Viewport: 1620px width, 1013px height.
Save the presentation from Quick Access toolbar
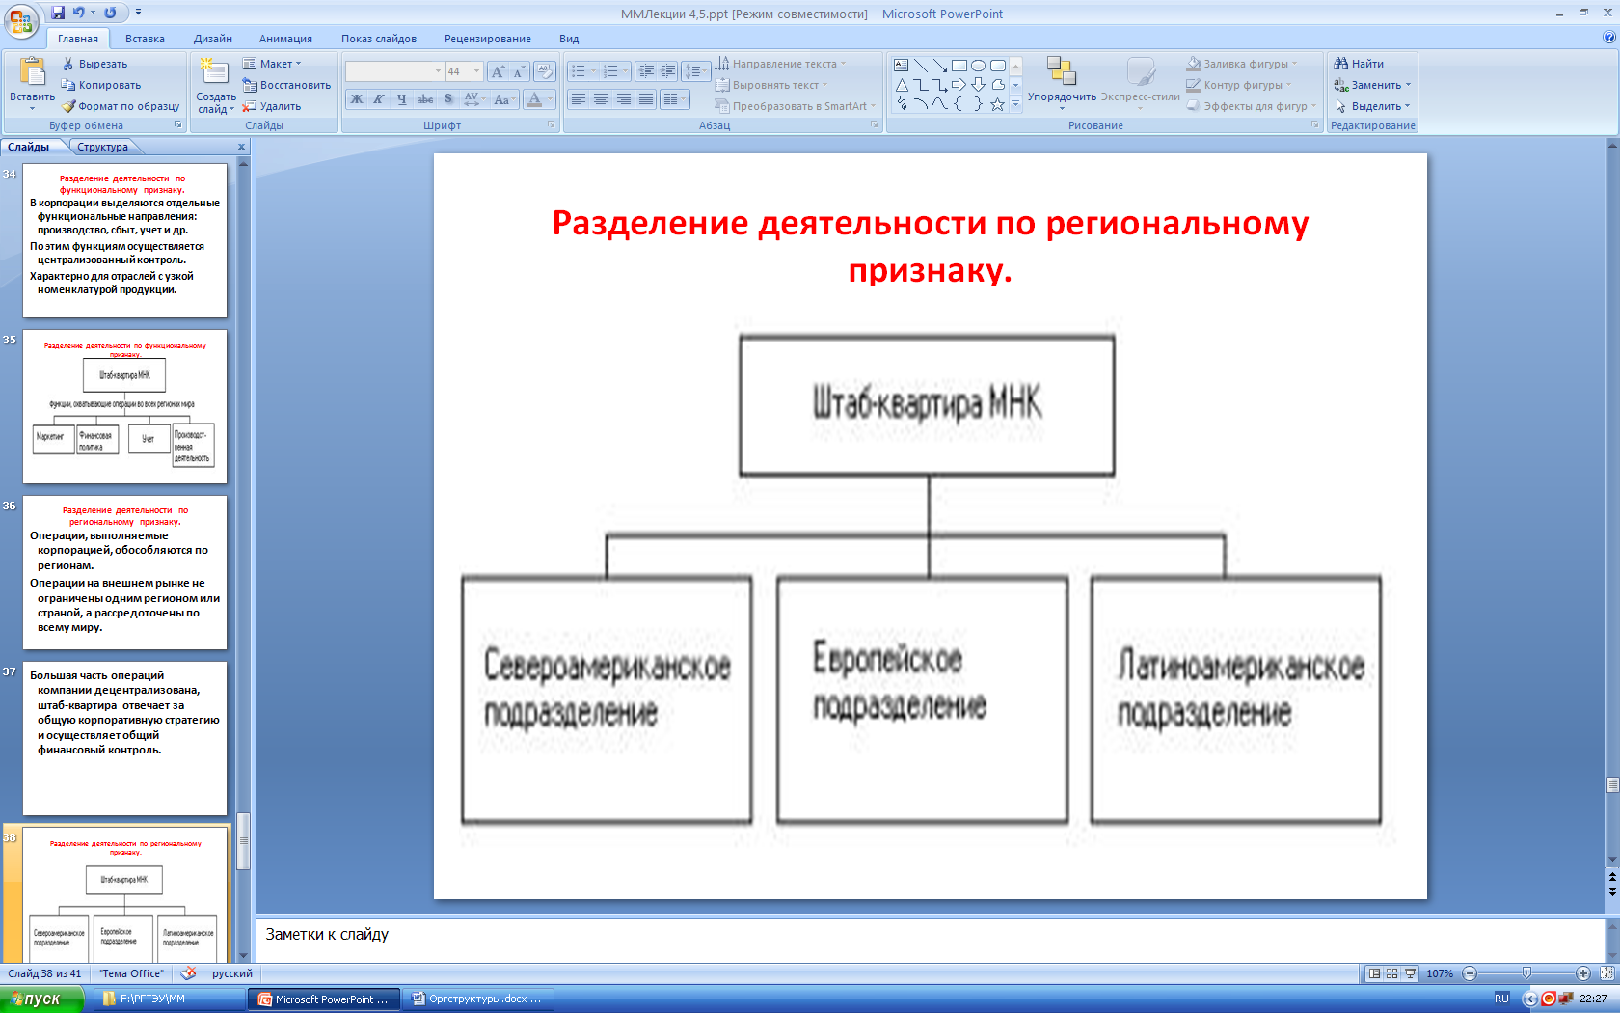point(58,13)
